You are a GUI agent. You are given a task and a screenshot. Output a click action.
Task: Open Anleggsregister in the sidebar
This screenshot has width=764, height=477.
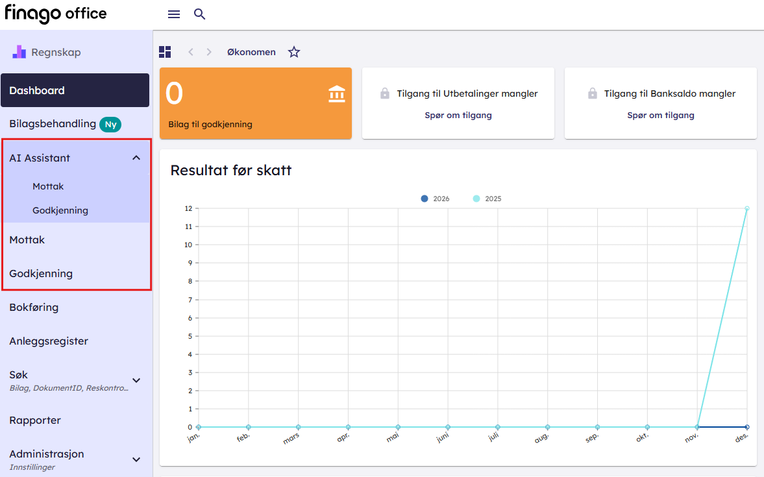(49, 341)
